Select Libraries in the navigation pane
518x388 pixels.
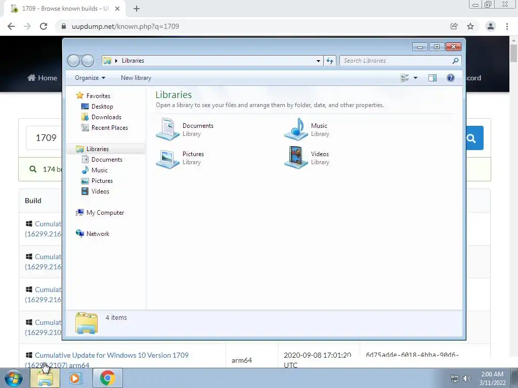click(97, 149)
